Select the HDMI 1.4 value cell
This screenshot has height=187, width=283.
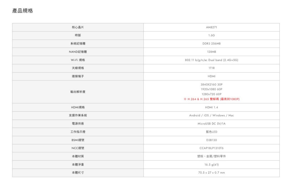(211, 107)
